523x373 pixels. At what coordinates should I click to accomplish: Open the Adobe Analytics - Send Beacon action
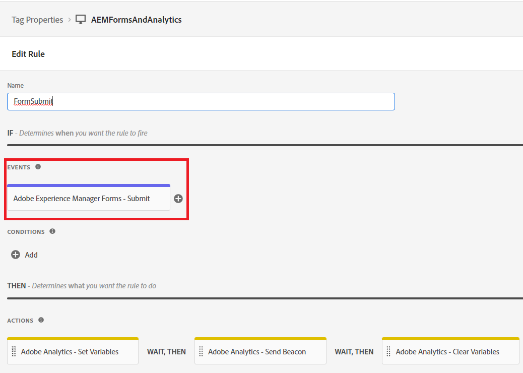260,351
